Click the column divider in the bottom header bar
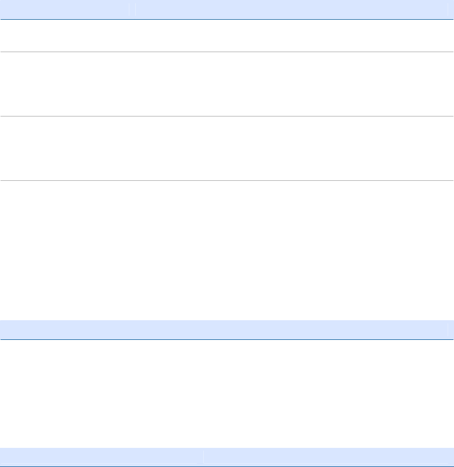The image size is (454, 467). pyautogui.click(x=203, y=457)
